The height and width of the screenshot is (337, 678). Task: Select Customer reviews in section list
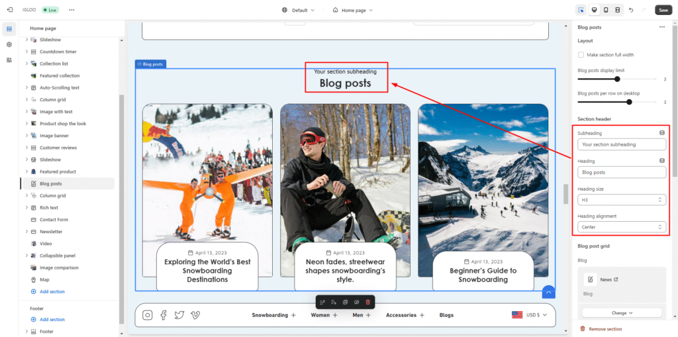tap(58, 148)
